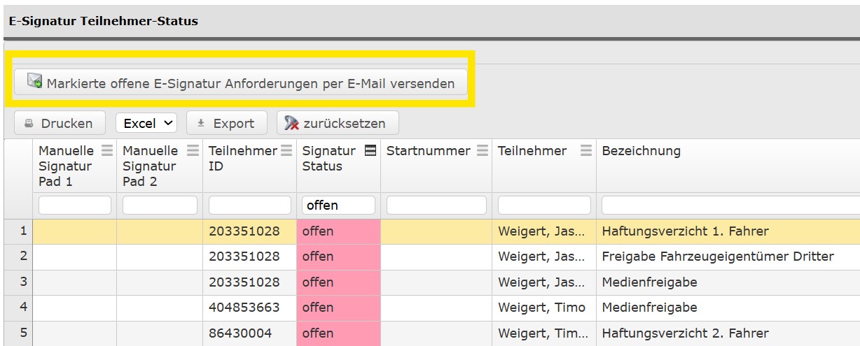Click the pink offen status cell in row 2

(x=338, y=257)
